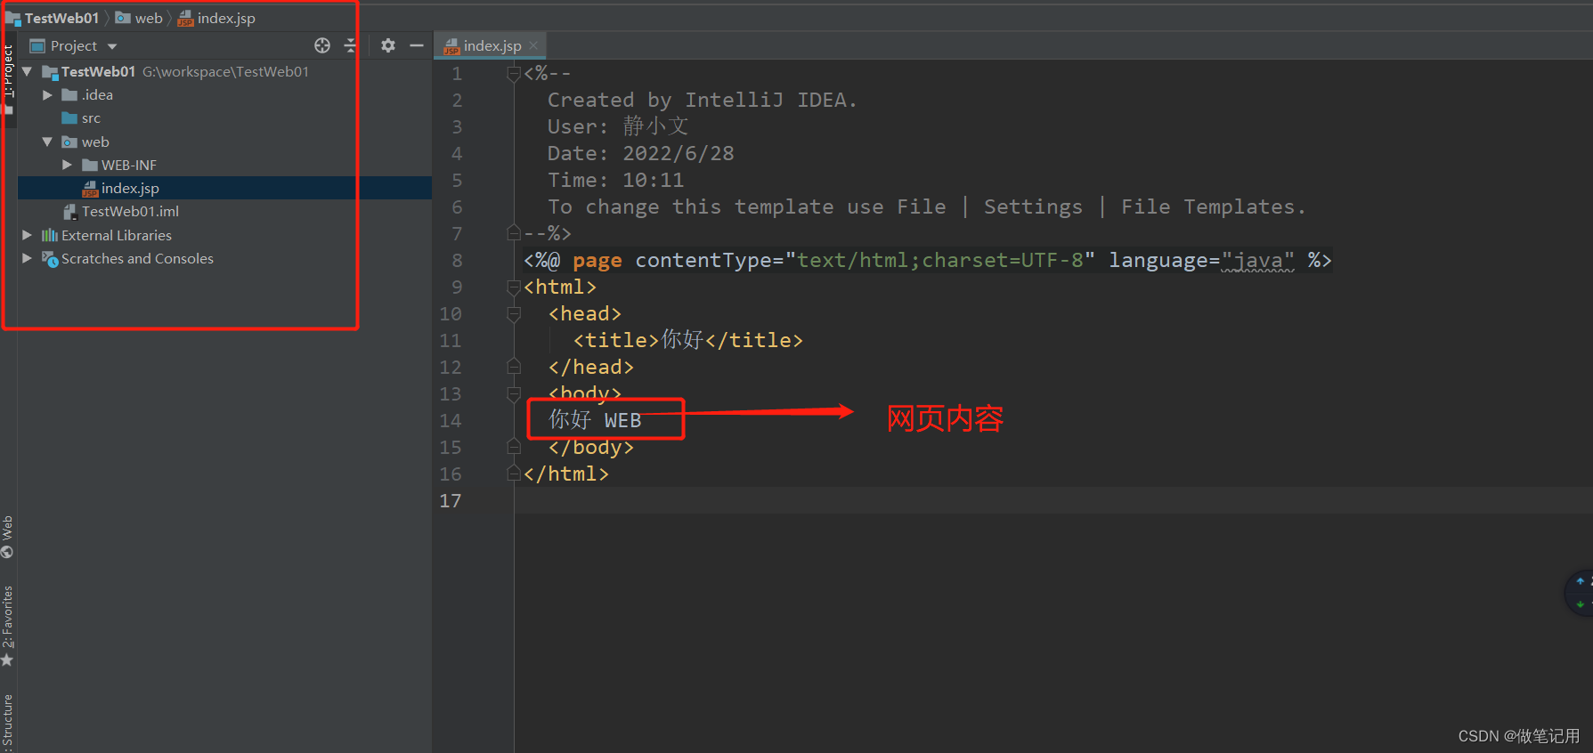The height and width of the screenshot is (753, 1593).
Task: Click the 'Date: 2022/6/28' comment line
Action: (x=640, y=153)
